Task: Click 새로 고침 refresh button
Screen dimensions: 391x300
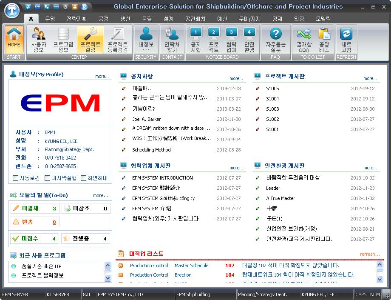Action: [x=346, y=39]
